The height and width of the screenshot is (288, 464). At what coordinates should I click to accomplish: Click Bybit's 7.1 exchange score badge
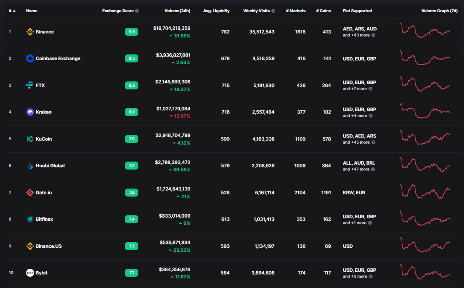pos(132,273)
